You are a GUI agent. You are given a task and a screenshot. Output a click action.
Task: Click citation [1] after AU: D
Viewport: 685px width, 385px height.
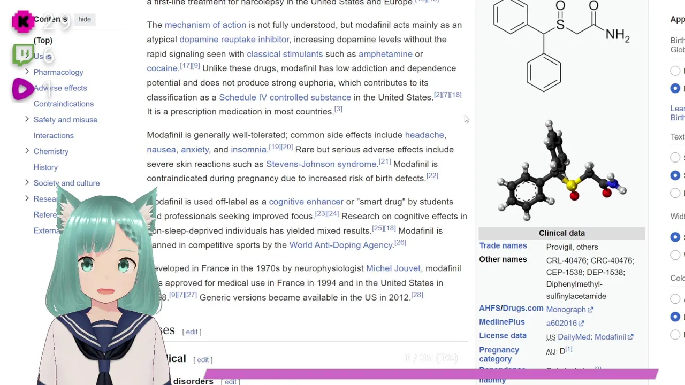coord(569,349)
